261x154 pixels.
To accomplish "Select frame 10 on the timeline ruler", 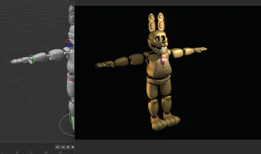I will click(x=17, y=152).
